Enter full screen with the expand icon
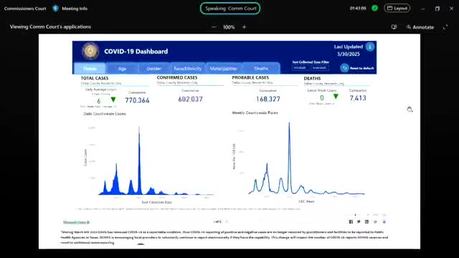The height and width of the screenshot is (258, 459). pyautogui.click(x=445, y=27)
